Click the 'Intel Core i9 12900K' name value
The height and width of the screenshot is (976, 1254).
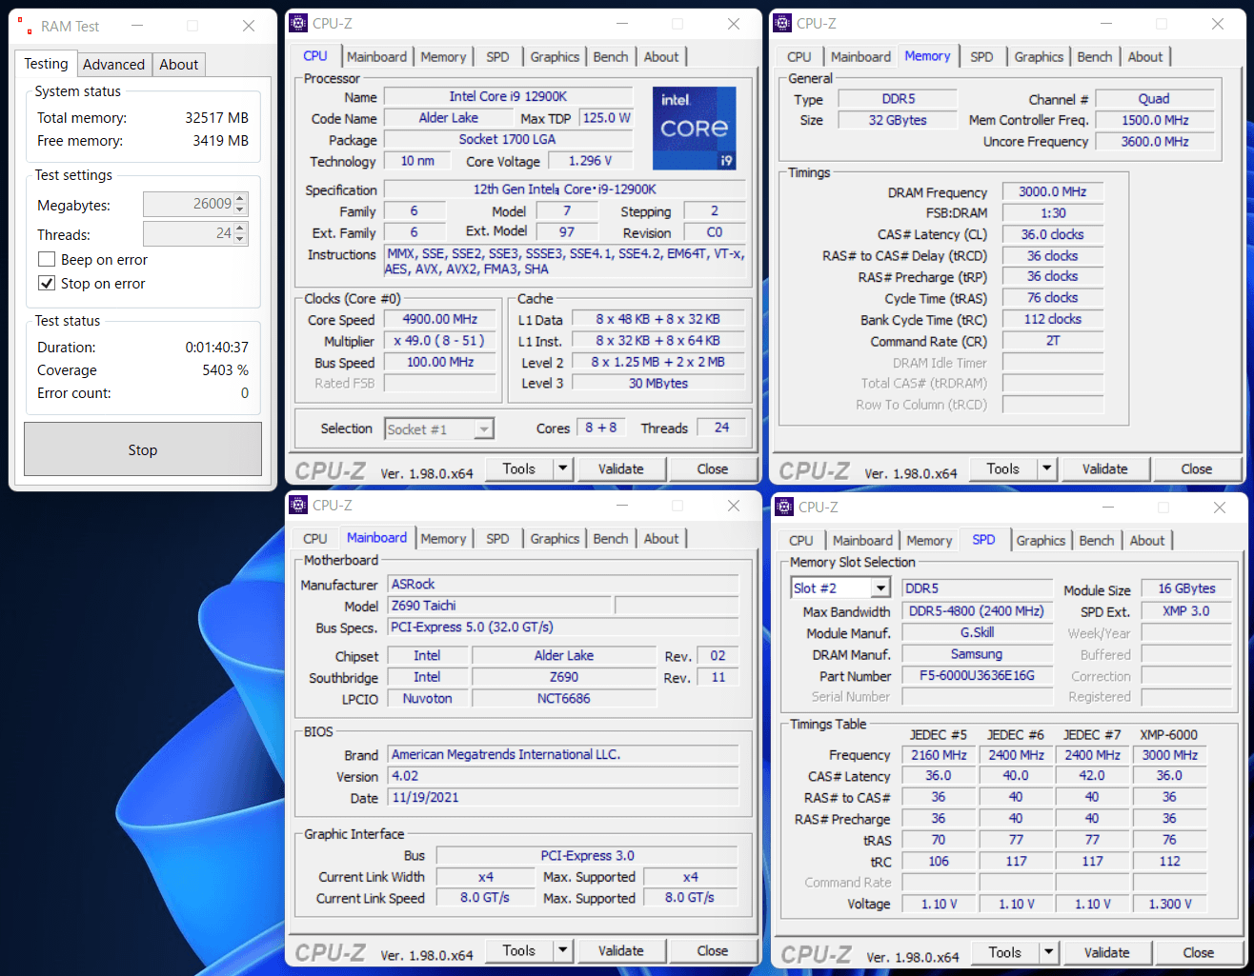[x=508, y=96]
